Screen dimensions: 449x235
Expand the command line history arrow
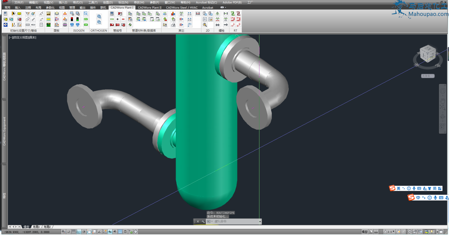pyautogui.click(x=260, y=221)
